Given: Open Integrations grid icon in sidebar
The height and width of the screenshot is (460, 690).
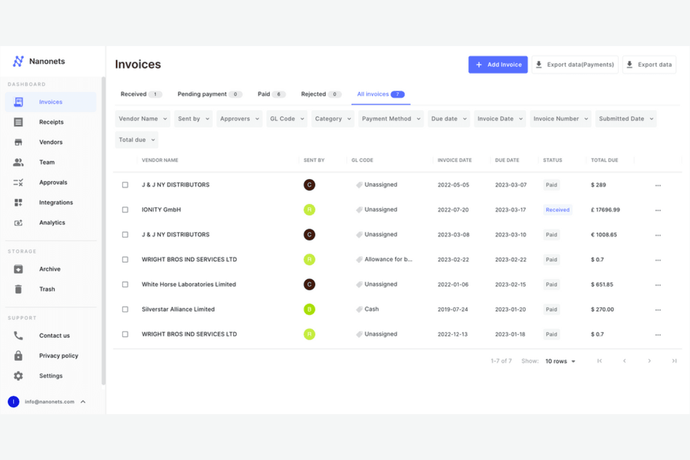Looking at the screenshot, I should pos(18,202).
